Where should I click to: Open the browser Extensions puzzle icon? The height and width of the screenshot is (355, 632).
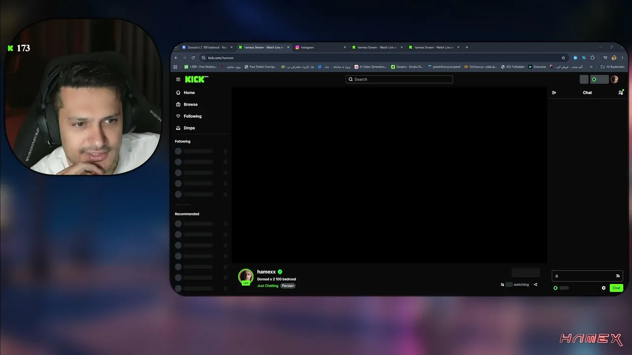(592, 58)
